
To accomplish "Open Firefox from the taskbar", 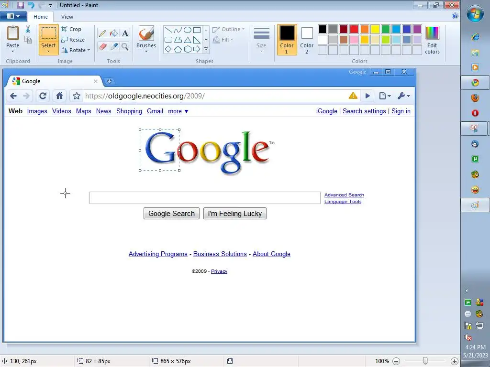I will click(475, 97).
